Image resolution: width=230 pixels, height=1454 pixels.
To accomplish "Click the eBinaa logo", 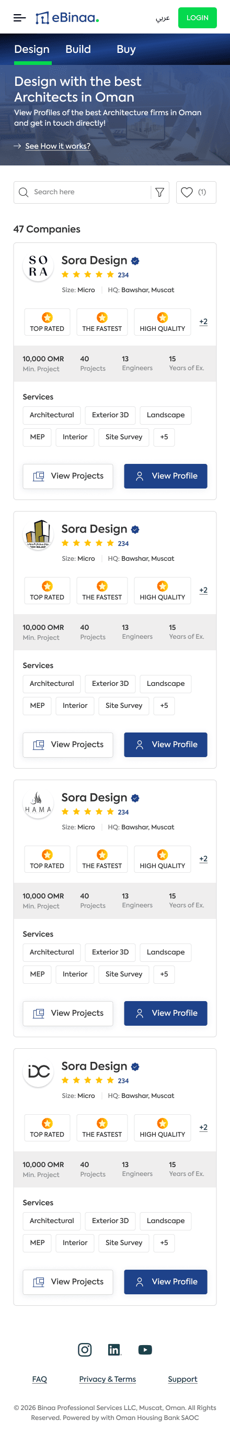I will pyautogui.click(x=67, y=18).
